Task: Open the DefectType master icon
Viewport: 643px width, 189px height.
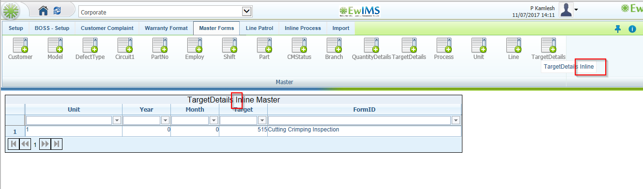Action: click(90, 45)
